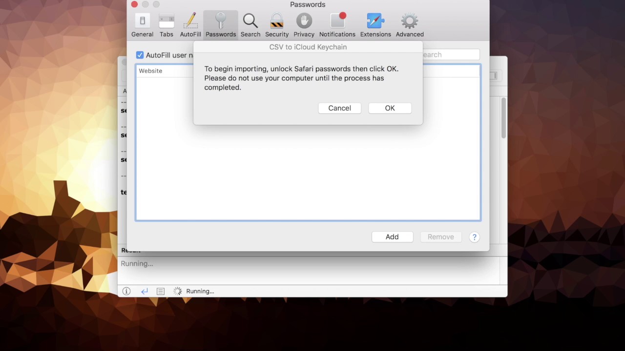Open the Privacy preferences pane
Image resolution: width=625 pixels, height=351 pixels.
tap(304, 25)
